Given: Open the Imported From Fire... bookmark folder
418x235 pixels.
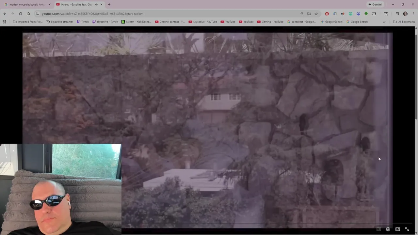Looking at the screenshot, I should (x=28, y=22).
